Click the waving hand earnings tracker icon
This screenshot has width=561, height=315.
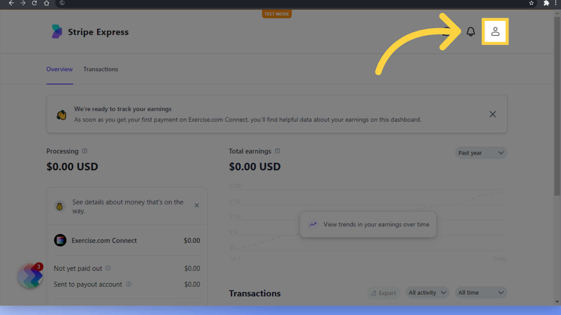coord(62,115)
